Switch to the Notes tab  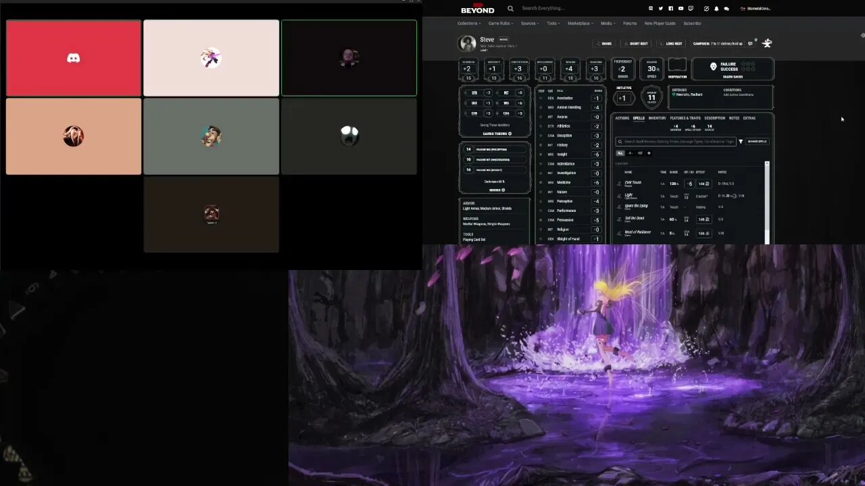pyautogui.click(x=734, y=118)
